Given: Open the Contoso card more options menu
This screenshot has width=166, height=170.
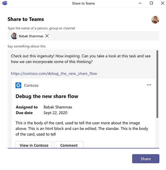Looking at the screenshot, I should coord(149,85).
